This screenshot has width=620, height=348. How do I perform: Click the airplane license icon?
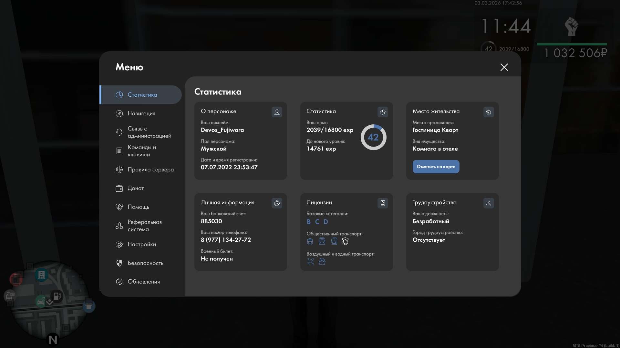310,261
